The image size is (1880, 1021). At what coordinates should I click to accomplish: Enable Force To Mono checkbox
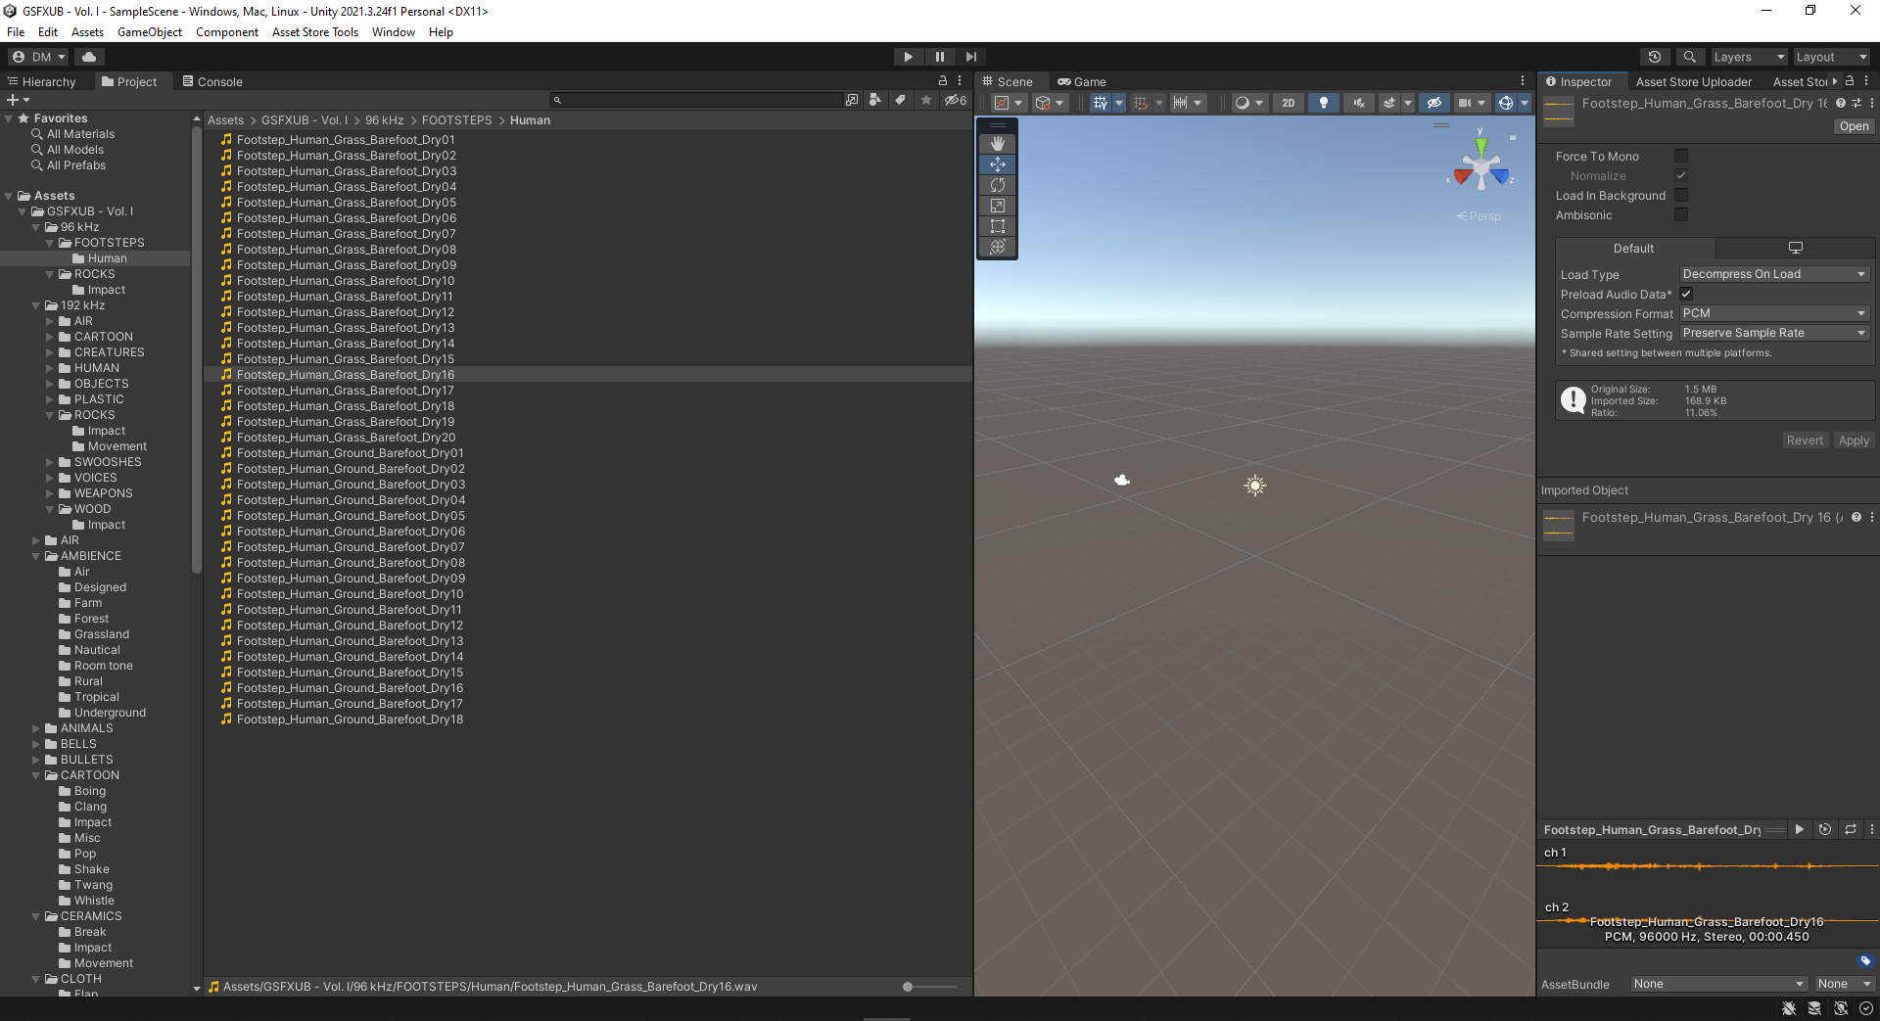1681,156
